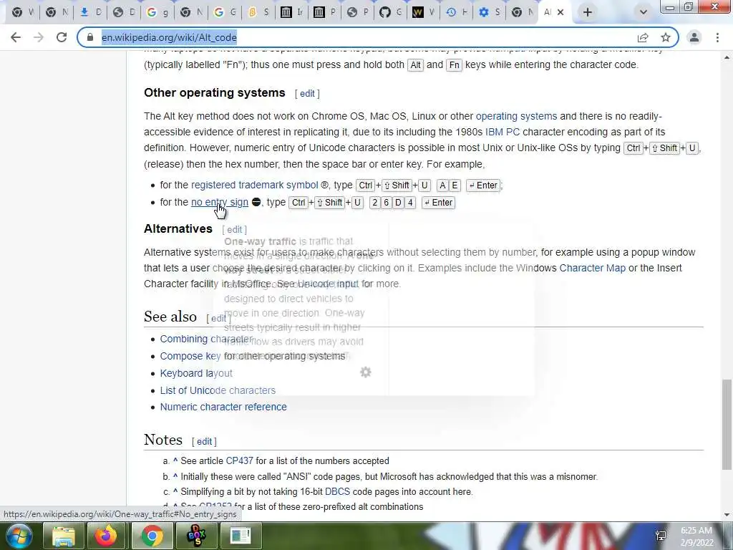Viewport: 733px width, 550px height.
Task: Share this page via share icon
Action: (x=643, y=37)
